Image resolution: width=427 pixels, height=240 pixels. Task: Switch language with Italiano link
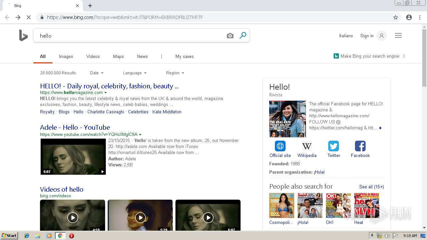[x=346, y=36]
